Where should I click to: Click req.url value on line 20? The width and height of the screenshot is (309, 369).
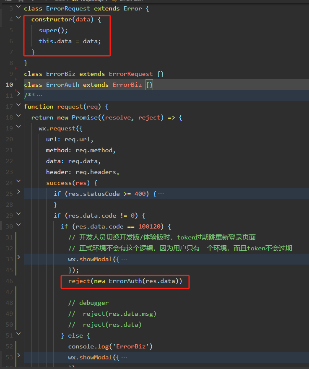pos(77,139)
